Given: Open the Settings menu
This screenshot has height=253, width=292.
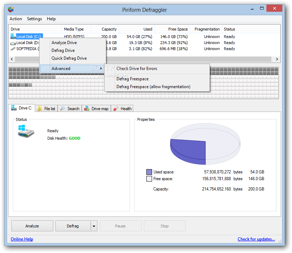Looking at the screenshot, I should coord(34,19).
